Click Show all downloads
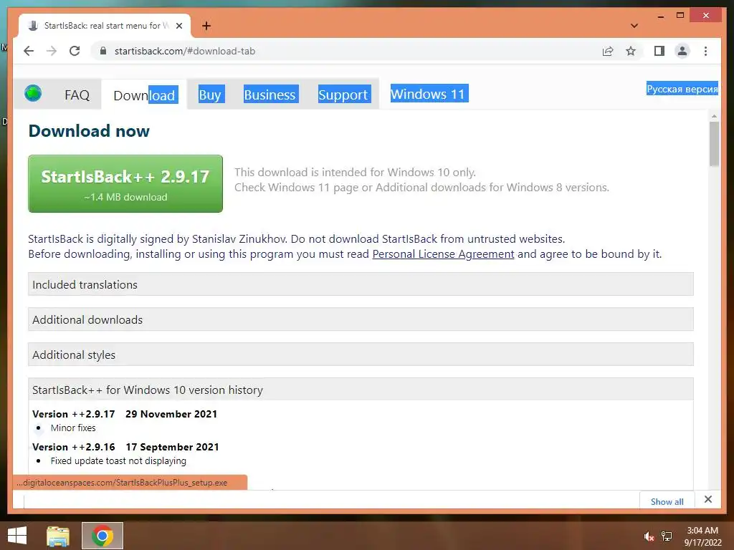 pyautogui.click(x=667, y=501)
